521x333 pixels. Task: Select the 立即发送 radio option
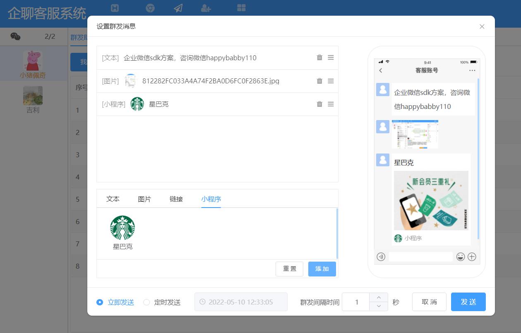[x=99, y=302]
